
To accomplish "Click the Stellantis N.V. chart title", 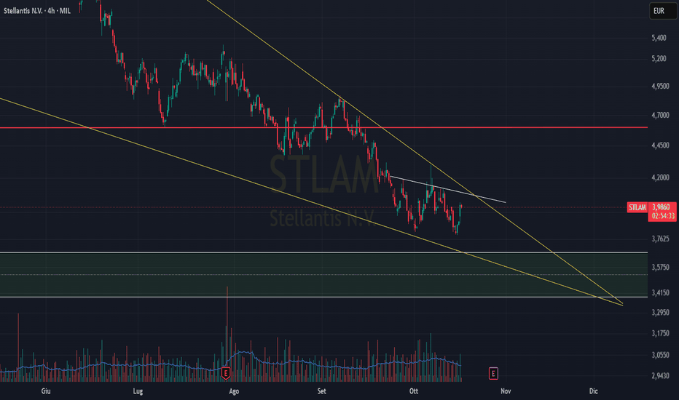I will point(37,11).
